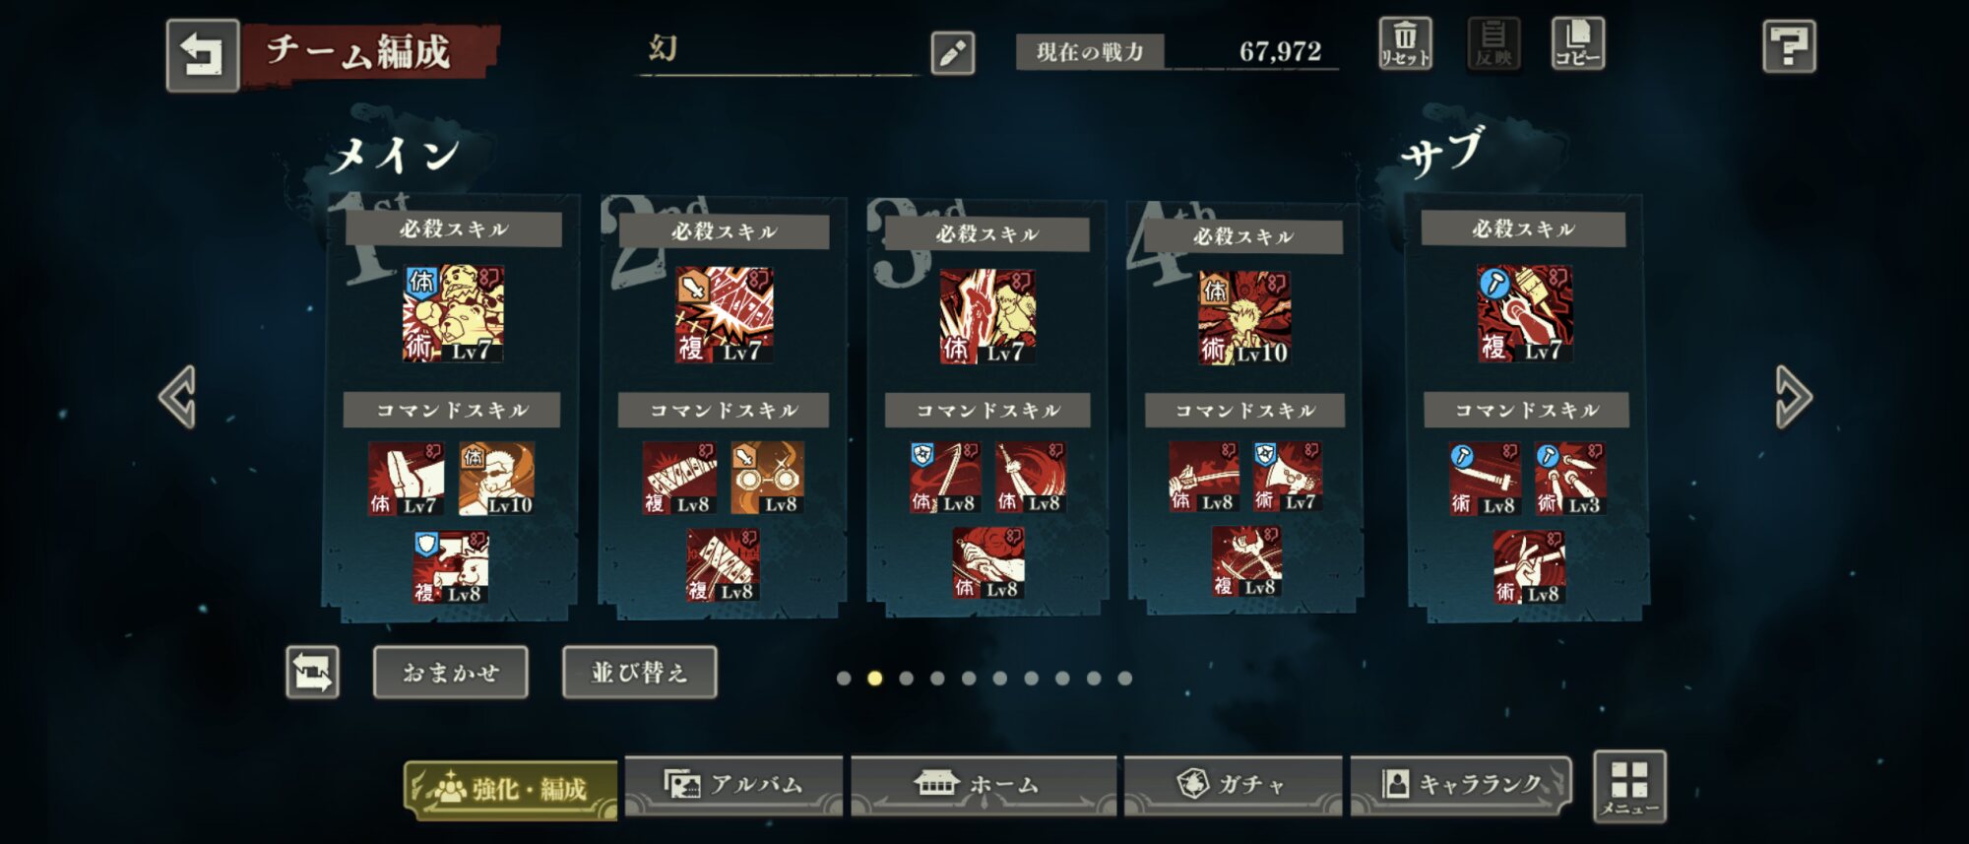The width and height of the screenshot is (1969, 844).
Task: Open help with the question mark icon
Action: click(x=1789, y=46)
